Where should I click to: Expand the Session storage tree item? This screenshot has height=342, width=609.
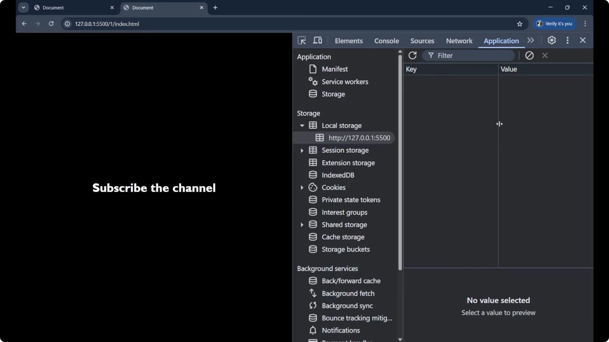[x=302, y=150]
